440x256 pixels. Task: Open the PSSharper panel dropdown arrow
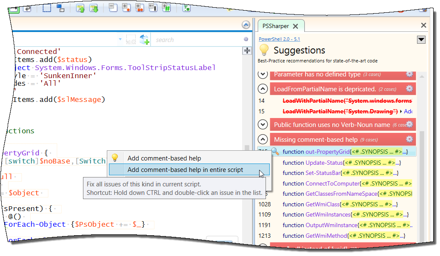point(421,40)
